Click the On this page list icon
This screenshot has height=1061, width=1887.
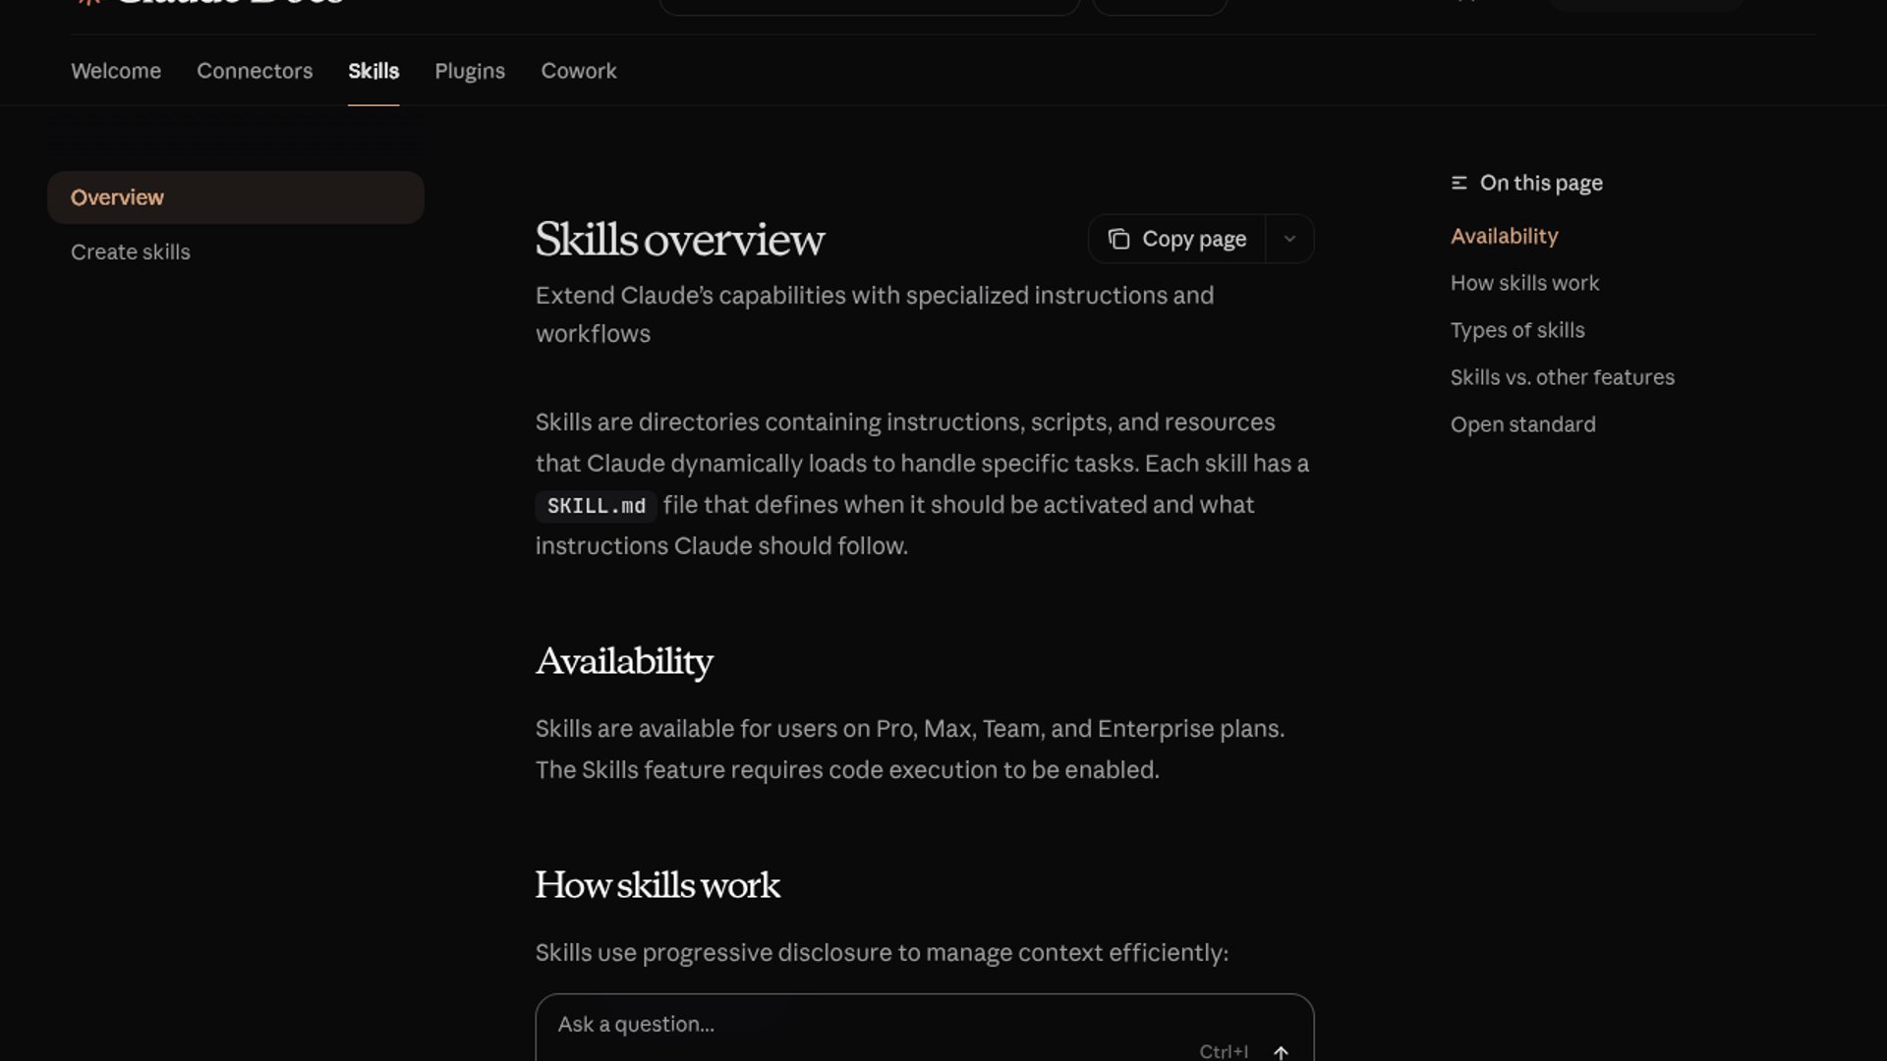[1458, 183]
